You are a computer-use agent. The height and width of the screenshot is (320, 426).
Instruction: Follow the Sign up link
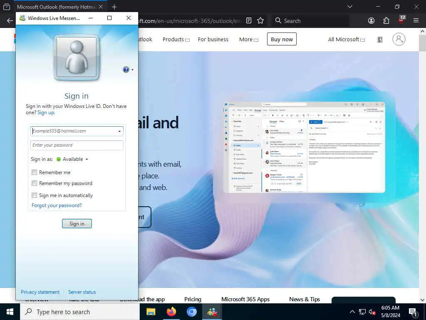pyautogui.click(x=46, y=112)
